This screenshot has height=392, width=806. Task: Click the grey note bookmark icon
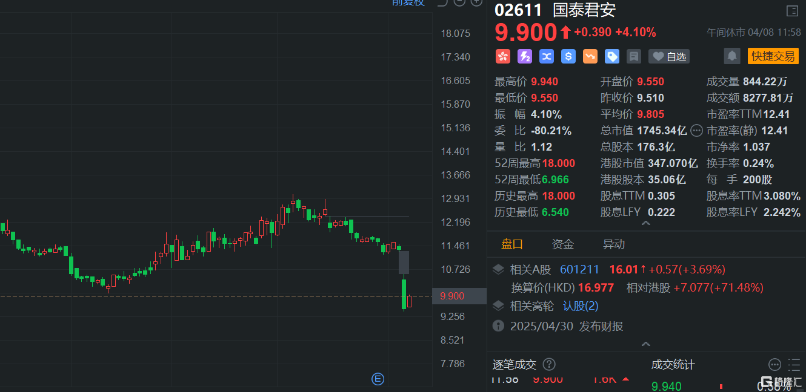pos(634,57)
